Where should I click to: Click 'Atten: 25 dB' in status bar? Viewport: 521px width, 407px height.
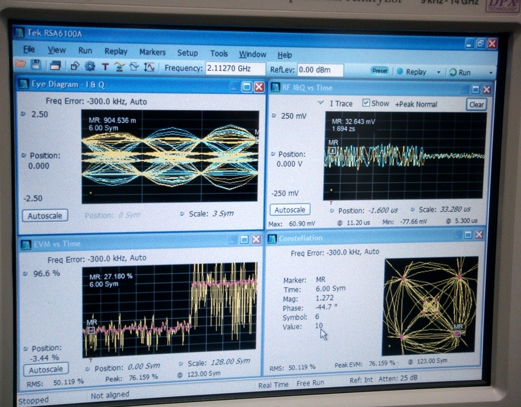398,378
